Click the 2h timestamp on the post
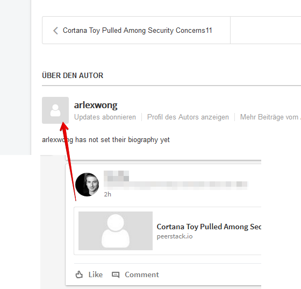This screenshot has height=289, width=301. (x=107, y=194)
